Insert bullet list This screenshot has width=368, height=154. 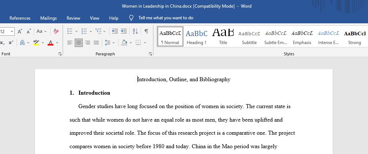(x=70, y=31)
